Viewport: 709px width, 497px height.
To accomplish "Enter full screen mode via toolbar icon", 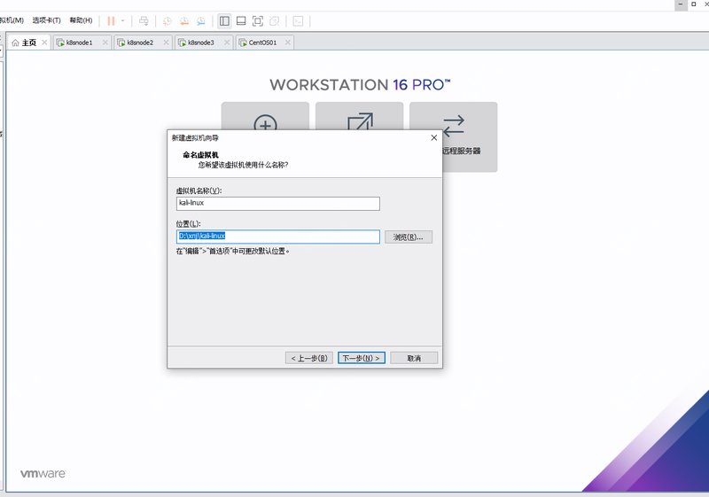I will pos(258,20).
